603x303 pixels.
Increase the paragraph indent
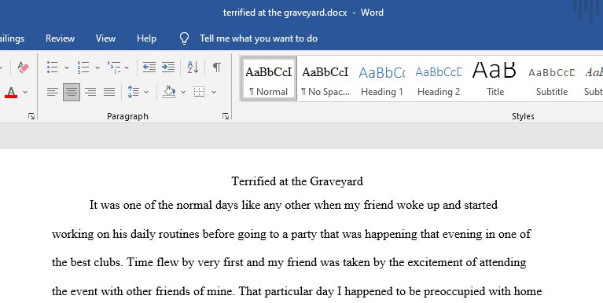168,68
